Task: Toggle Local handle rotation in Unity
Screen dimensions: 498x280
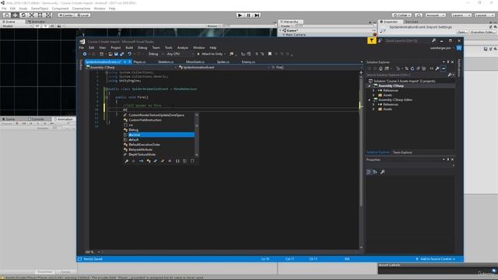Action: (x=82, y=15)
